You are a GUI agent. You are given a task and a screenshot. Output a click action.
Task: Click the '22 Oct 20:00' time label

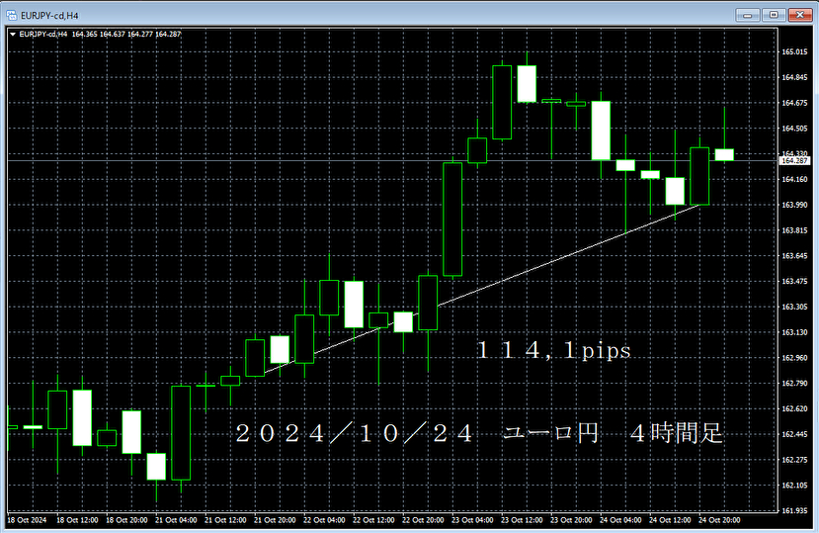point(423,520)
